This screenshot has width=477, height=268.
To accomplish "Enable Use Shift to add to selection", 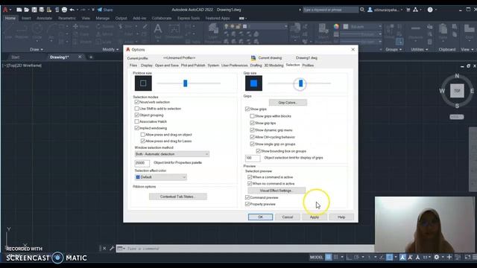I will (x=136, y=109).
